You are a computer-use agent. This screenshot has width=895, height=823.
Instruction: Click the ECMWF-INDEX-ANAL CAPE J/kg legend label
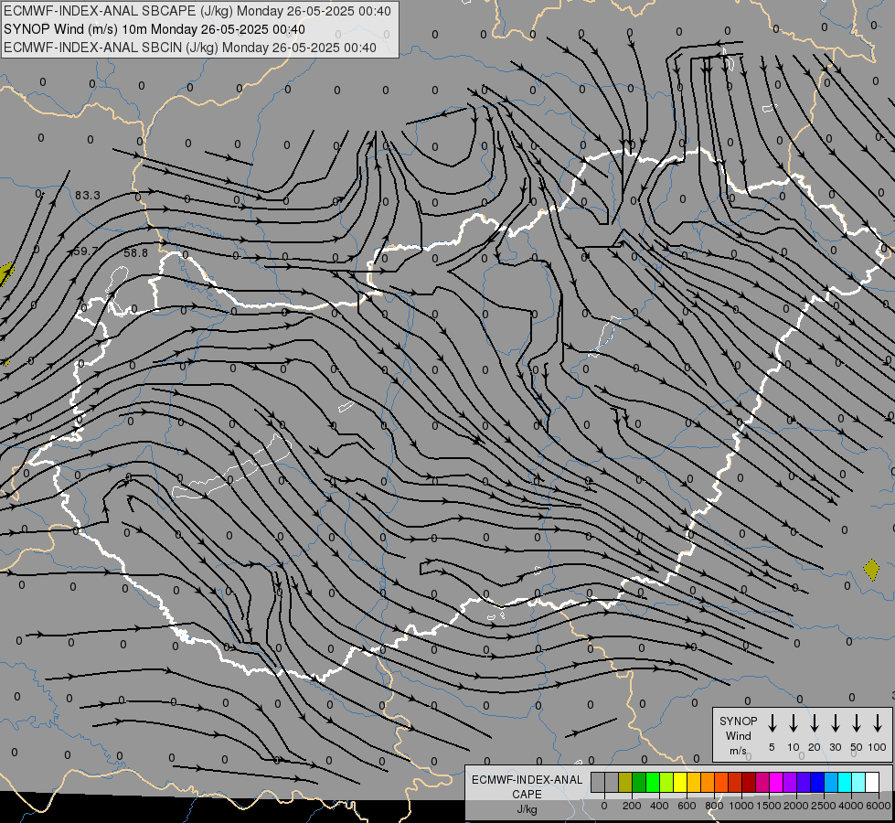coord(527,795)
